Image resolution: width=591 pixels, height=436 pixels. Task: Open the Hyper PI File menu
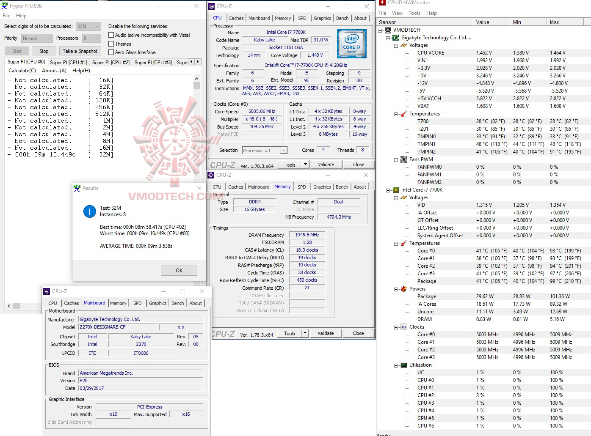pos(6,16)
